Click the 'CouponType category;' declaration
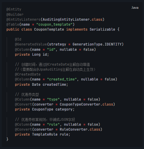144x149 pixels. tap(53, 109)
